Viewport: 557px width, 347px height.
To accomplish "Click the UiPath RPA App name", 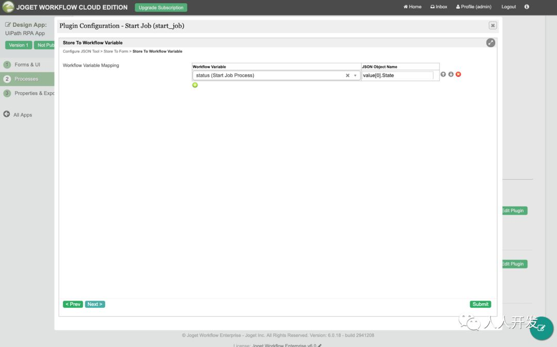I will tap(25, 33).
